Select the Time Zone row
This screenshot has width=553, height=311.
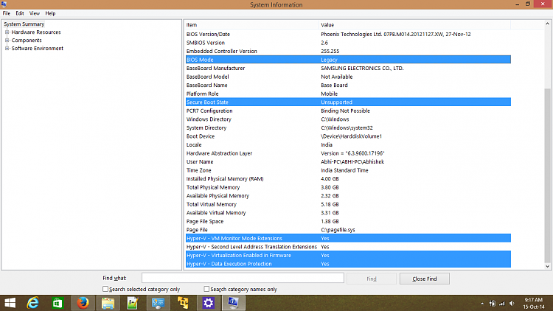[348, 170]
